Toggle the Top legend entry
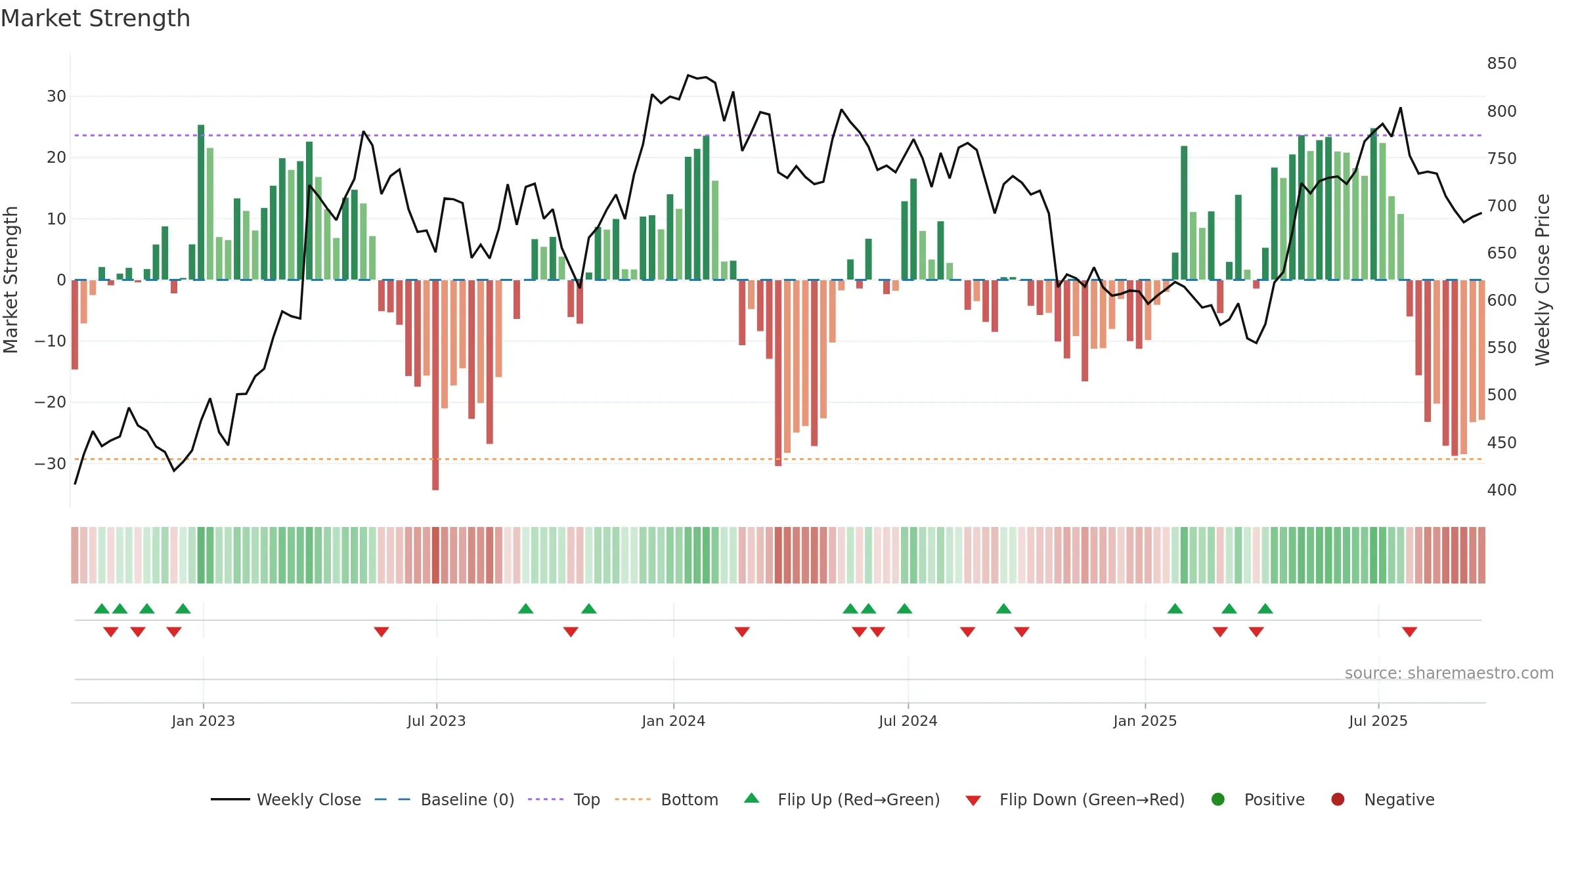 tap(564, 799)
